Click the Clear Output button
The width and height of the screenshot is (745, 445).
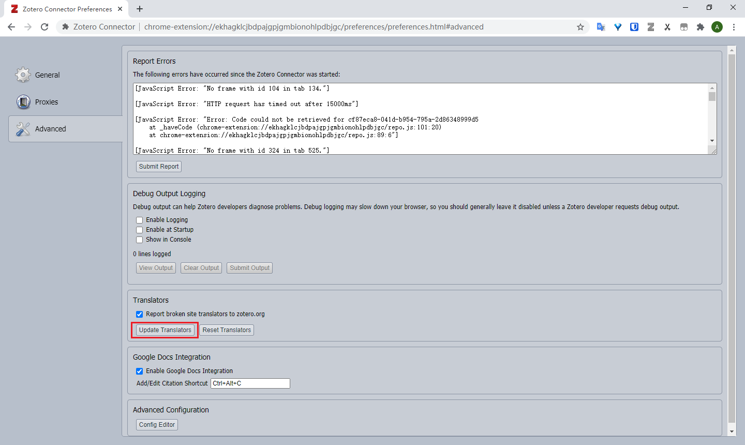[x=201, y=268]
